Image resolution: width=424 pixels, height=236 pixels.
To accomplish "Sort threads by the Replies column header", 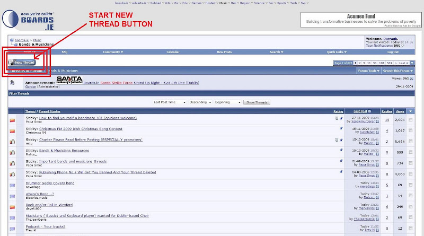I will click(387, 111).
